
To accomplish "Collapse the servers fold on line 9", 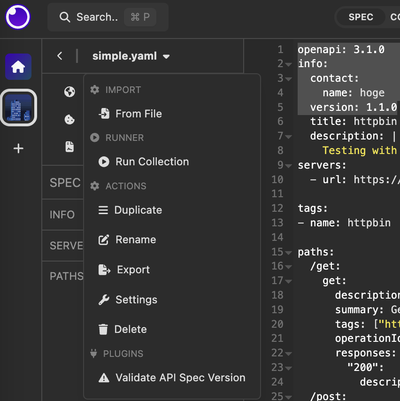I will (288, 166).
